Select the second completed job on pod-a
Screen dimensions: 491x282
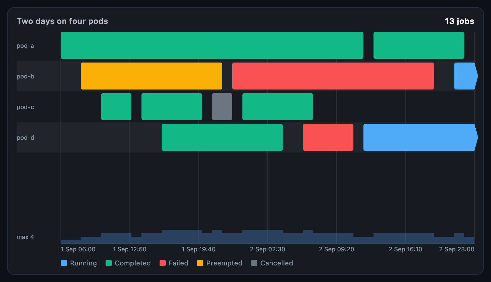pos(419,45)
